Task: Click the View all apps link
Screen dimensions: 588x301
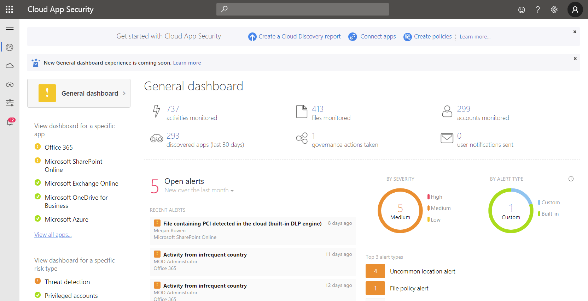Action: (53, 235)
